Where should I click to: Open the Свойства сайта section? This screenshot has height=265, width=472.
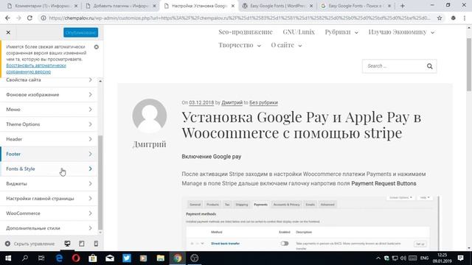(x=49, y=80)
